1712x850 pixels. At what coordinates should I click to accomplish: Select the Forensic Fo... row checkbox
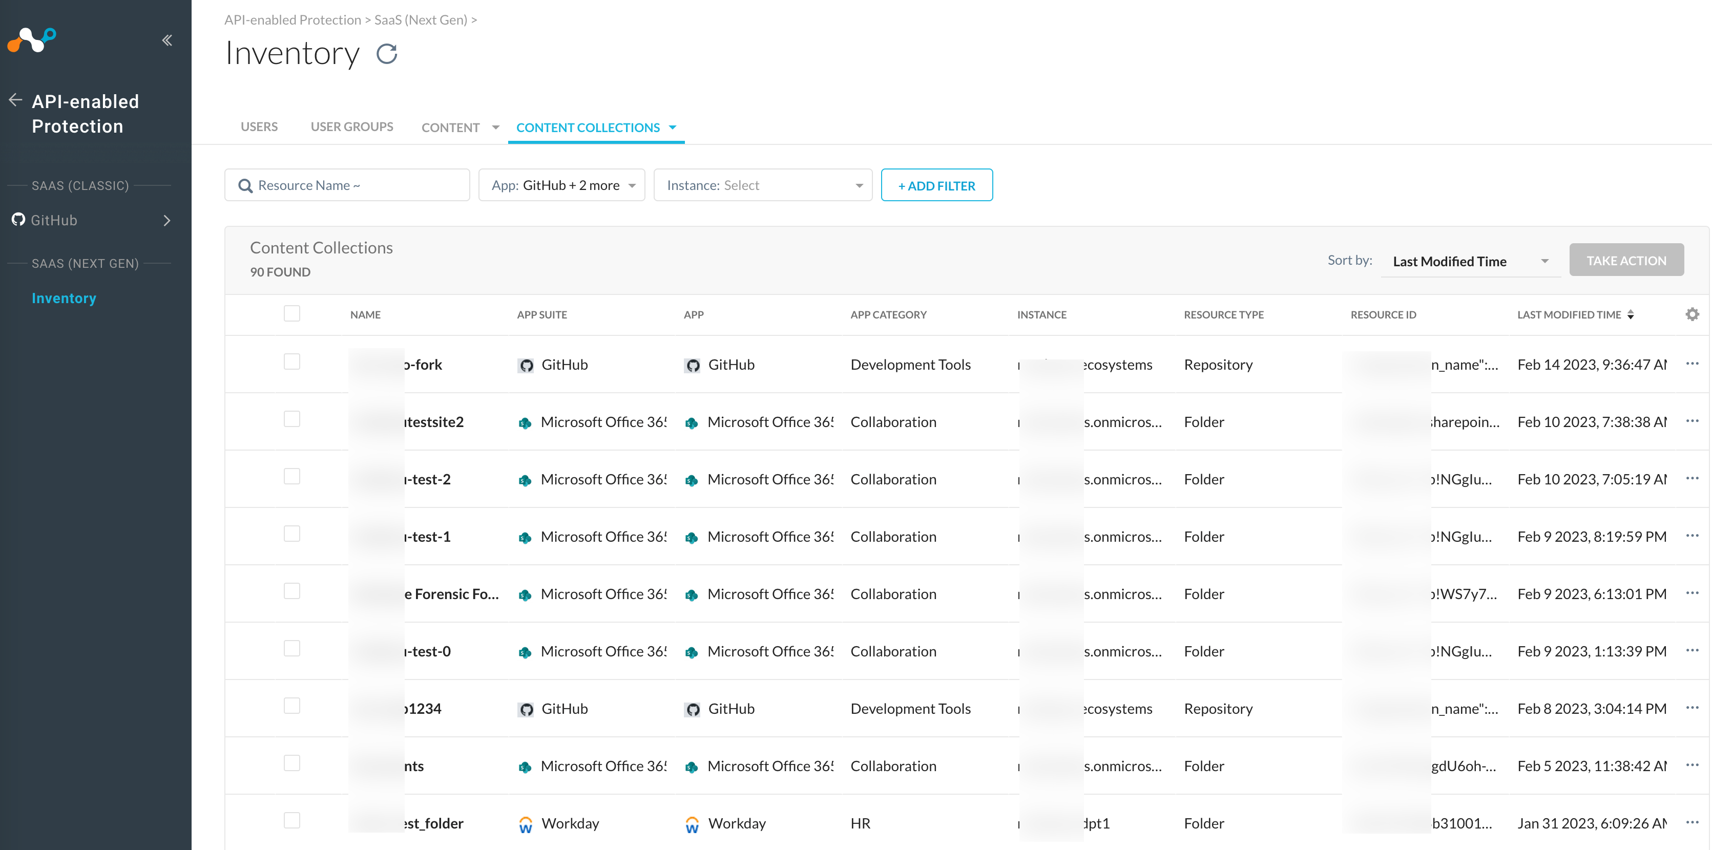(292, 591)
